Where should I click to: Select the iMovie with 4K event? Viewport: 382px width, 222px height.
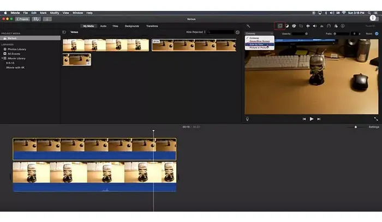pos(15,68)
